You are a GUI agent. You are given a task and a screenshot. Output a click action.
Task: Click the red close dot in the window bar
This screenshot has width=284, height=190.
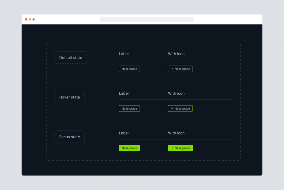click(x=26, y=19)
